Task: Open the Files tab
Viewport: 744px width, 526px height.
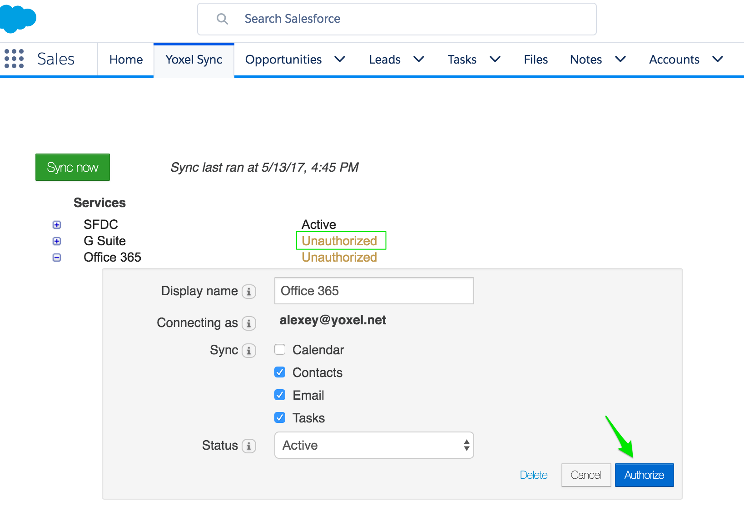Action: (536, 60)
